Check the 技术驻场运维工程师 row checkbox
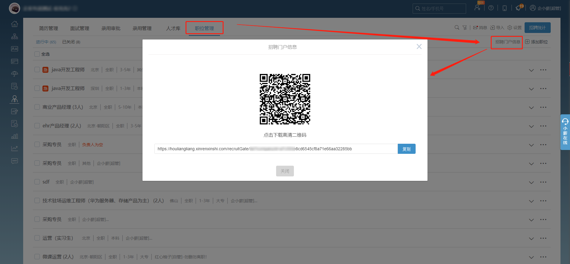Screen dimensions: 570x264 click(37, 200)
